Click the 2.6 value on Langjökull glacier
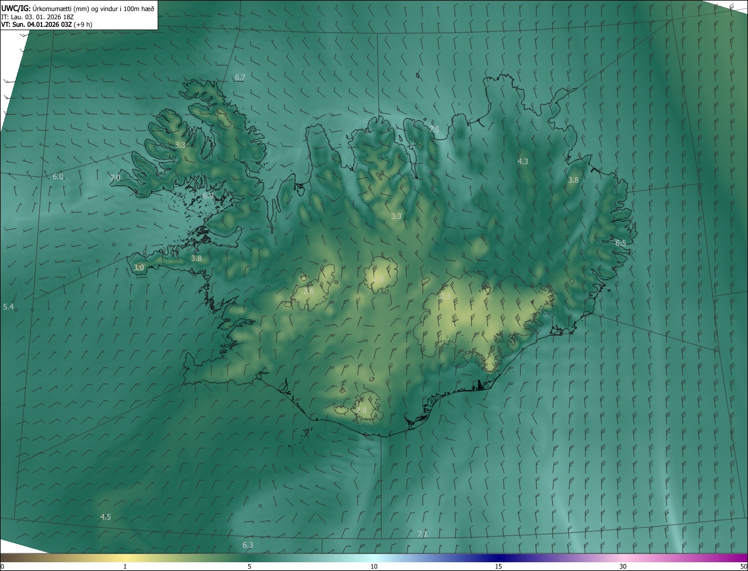Screen dimensions: 748x571 309,291
